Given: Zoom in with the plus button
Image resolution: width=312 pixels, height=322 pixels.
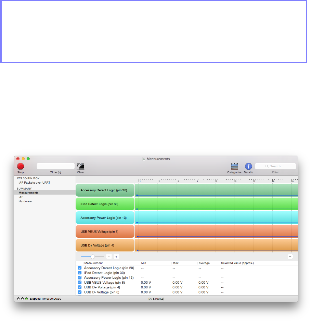Looking at the screenshot, I should (x=116, y=256).
